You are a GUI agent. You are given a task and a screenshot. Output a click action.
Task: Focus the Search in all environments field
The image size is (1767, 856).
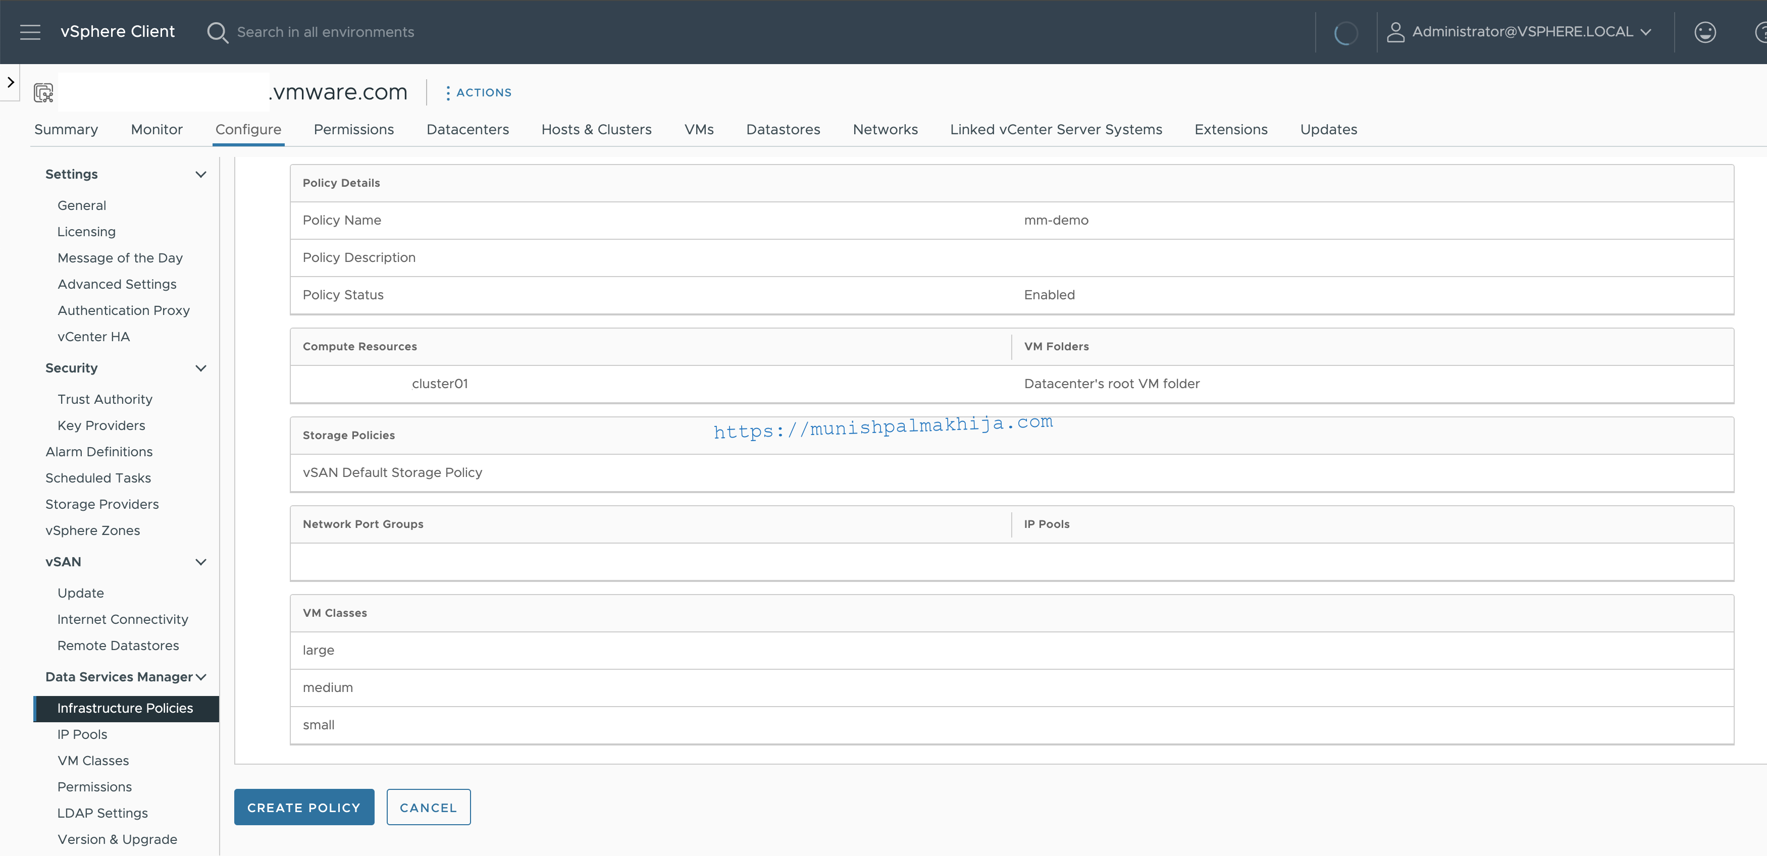[325, 32]
